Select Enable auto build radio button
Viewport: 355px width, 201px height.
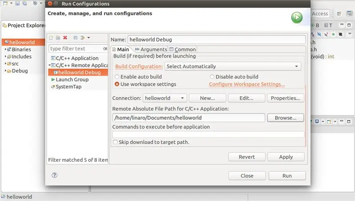[117, 77]
